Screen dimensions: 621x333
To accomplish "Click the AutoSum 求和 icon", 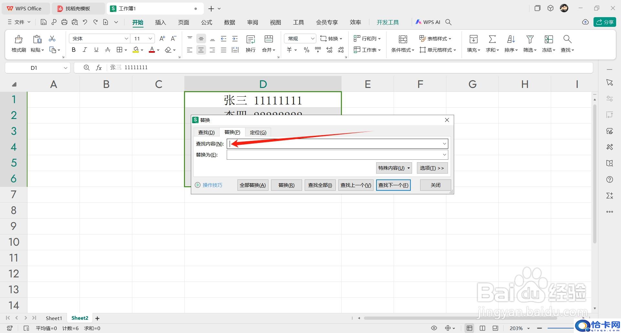I will (x=492, y=39).
